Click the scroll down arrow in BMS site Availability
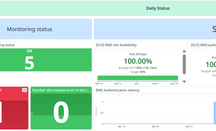Viewport: 216px width, 131px height. coord(184,81)
